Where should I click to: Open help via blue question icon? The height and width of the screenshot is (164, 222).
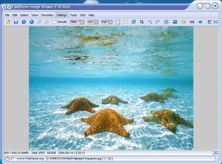click(x=200, y=22)
